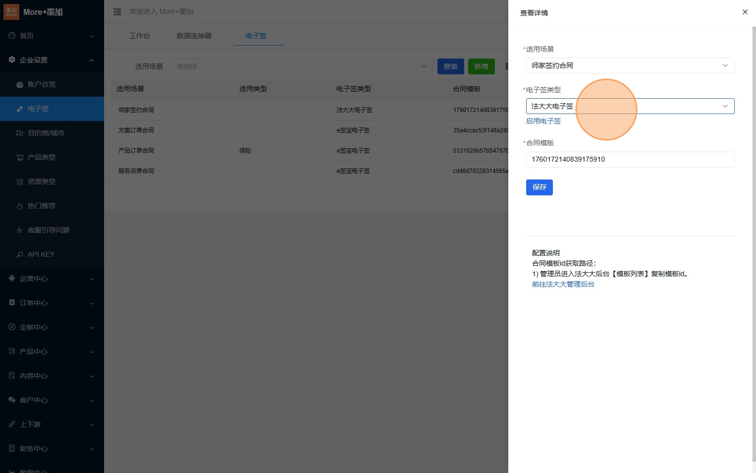Open the 前往法大大管理后台 link
Screen dimensions: 756x473
pyautogui.click(x=563, y=284)
